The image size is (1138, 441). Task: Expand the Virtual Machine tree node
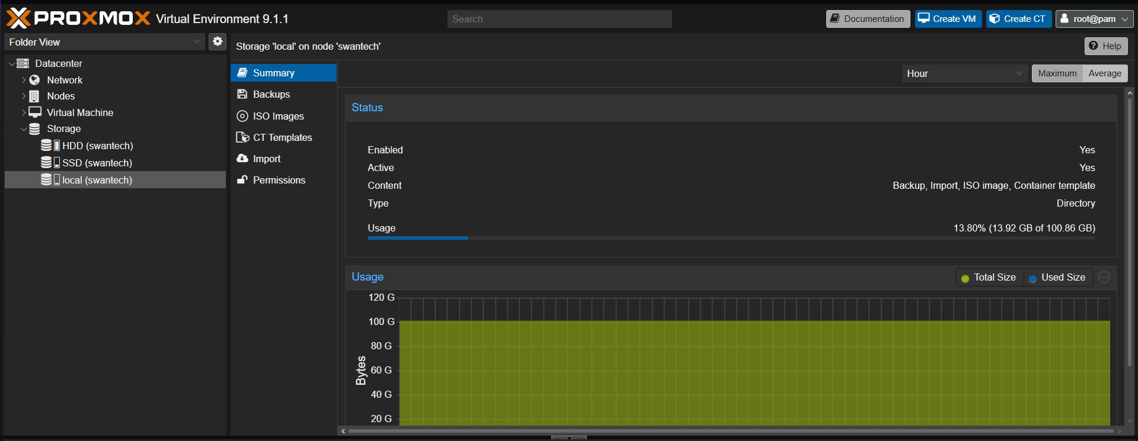(x=24, y=112)
